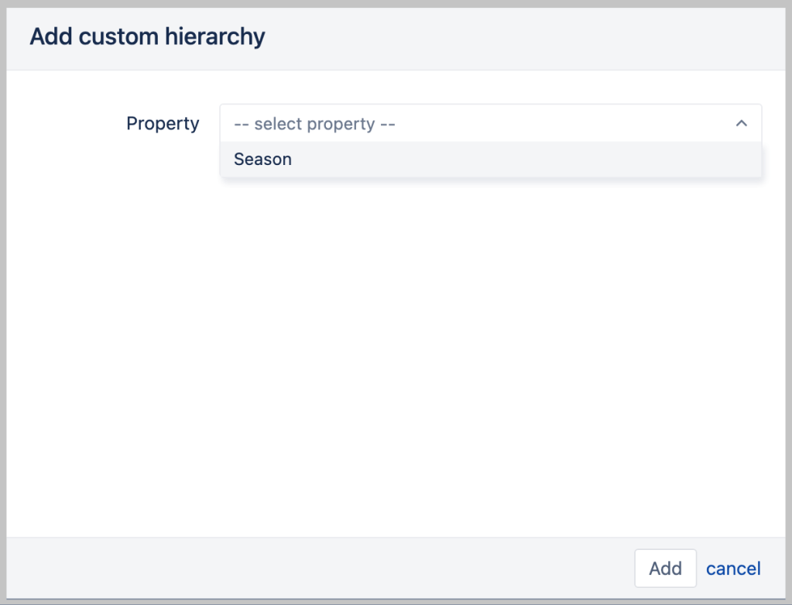Image resolution: width=792 pixels, height=605 pixels.
Task: Click the '-- select property --' placeholder
Action: [314, 124]
